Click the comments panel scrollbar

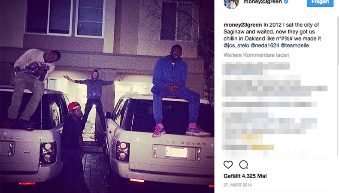(x=338, y=78)
